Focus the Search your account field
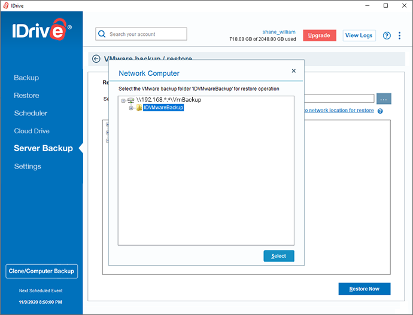 tap(141, 34)
